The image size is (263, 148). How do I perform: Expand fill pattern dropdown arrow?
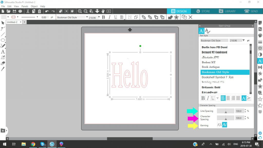point(8,17)
